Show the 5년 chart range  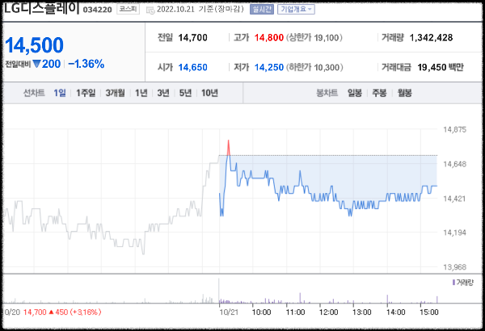coord(185,93)
